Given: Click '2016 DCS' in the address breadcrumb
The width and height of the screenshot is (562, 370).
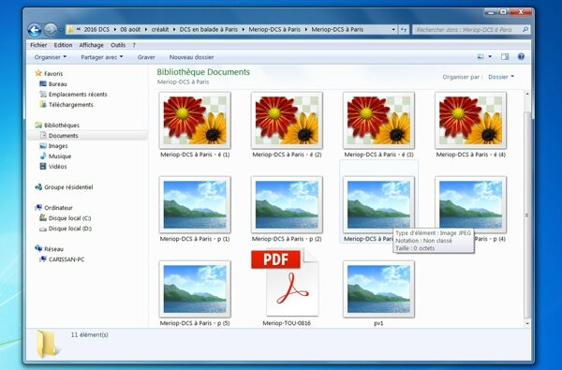Looking at the screenshot, I should pyautogui.click(x=96, y=30).
